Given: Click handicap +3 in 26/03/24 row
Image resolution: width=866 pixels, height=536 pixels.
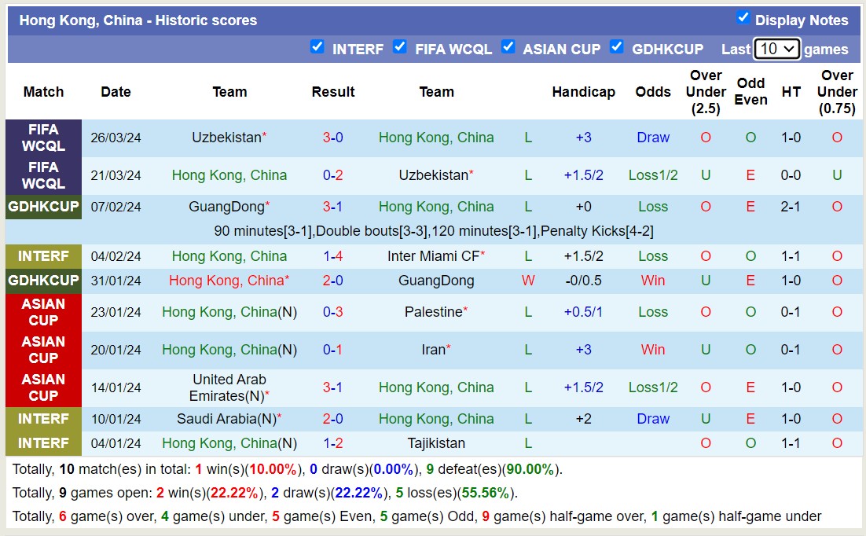Looking at the screenshot, I should pos(584,138).
